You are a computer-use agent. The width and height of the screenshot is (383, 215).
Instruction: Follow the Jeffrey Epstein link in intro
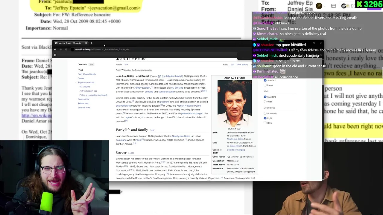tap(142, 88)
